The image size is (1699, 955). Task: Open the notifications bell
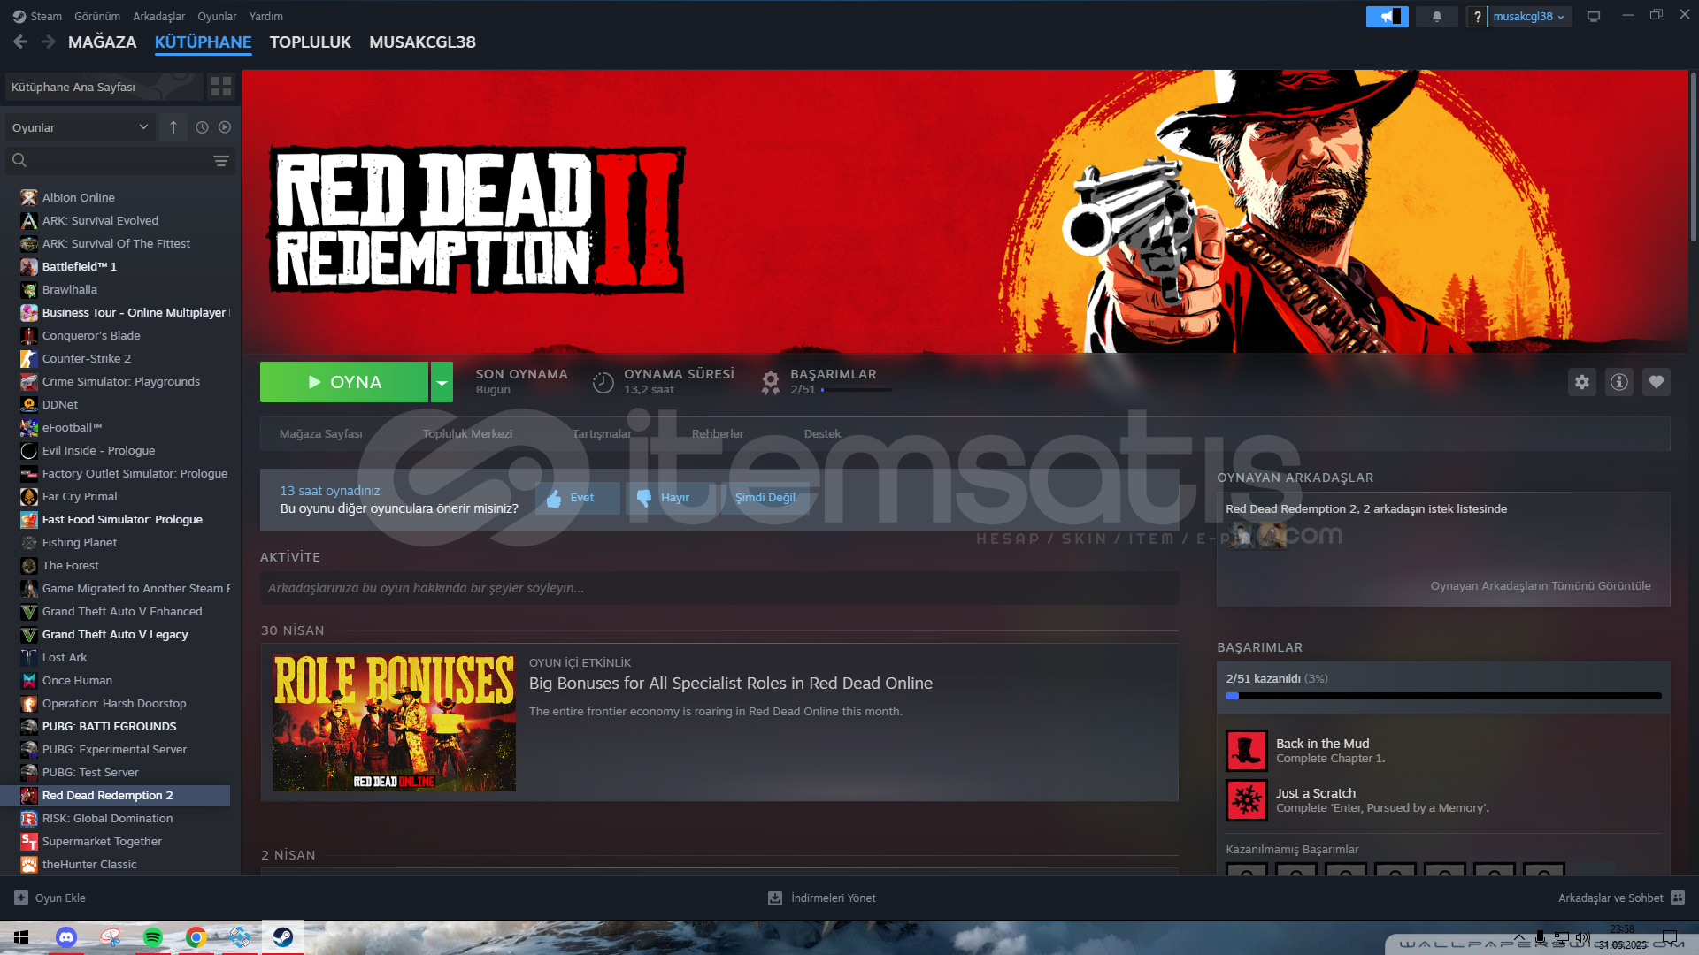(1436, 17)
